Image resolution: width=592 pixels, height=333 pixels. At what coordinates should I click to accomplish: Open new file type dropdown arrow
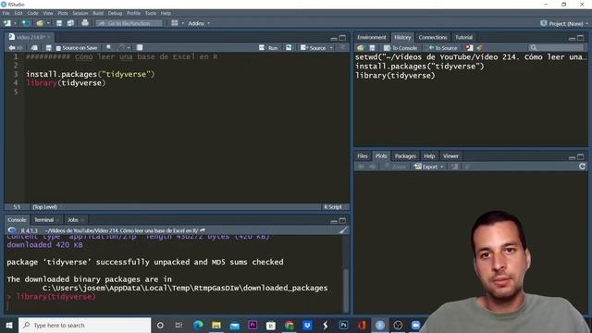(15, 23)
